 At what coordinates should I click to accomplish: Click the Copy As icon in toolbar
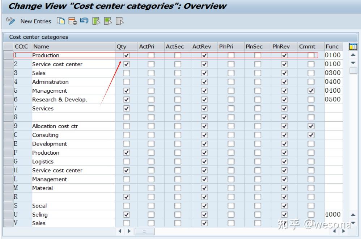coord(61,21)
